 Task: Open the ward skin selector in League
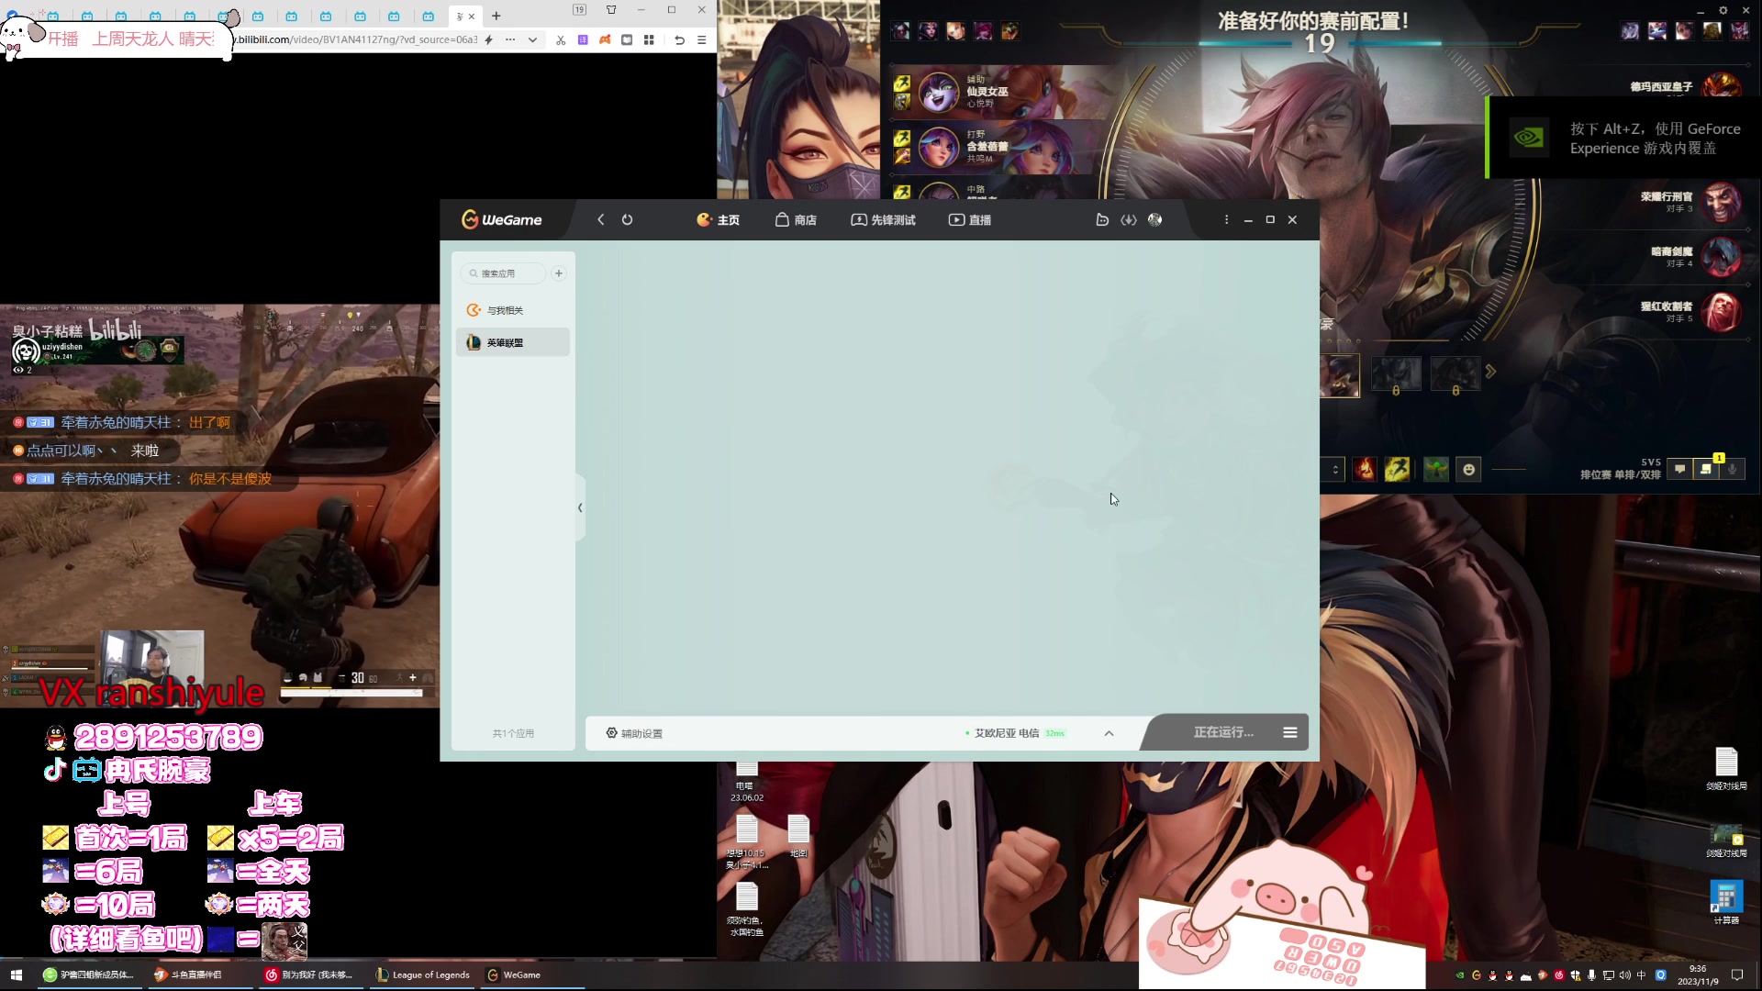(x=1436, y=470)
